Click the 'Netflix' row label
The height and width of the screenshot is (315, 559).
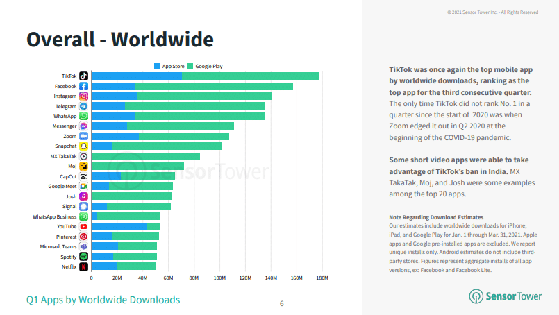[x=69, y=266]
